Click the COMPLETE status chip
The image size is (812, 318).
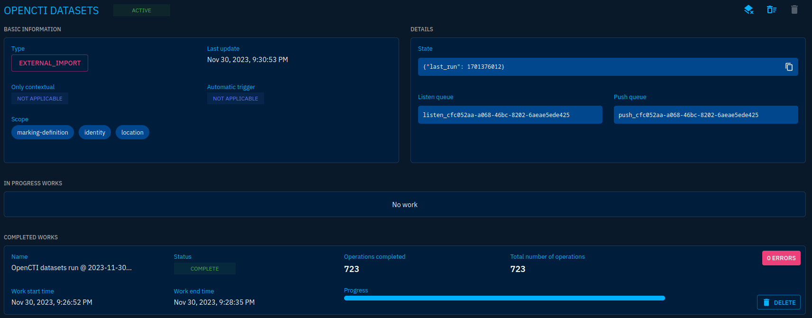[205, 269]
